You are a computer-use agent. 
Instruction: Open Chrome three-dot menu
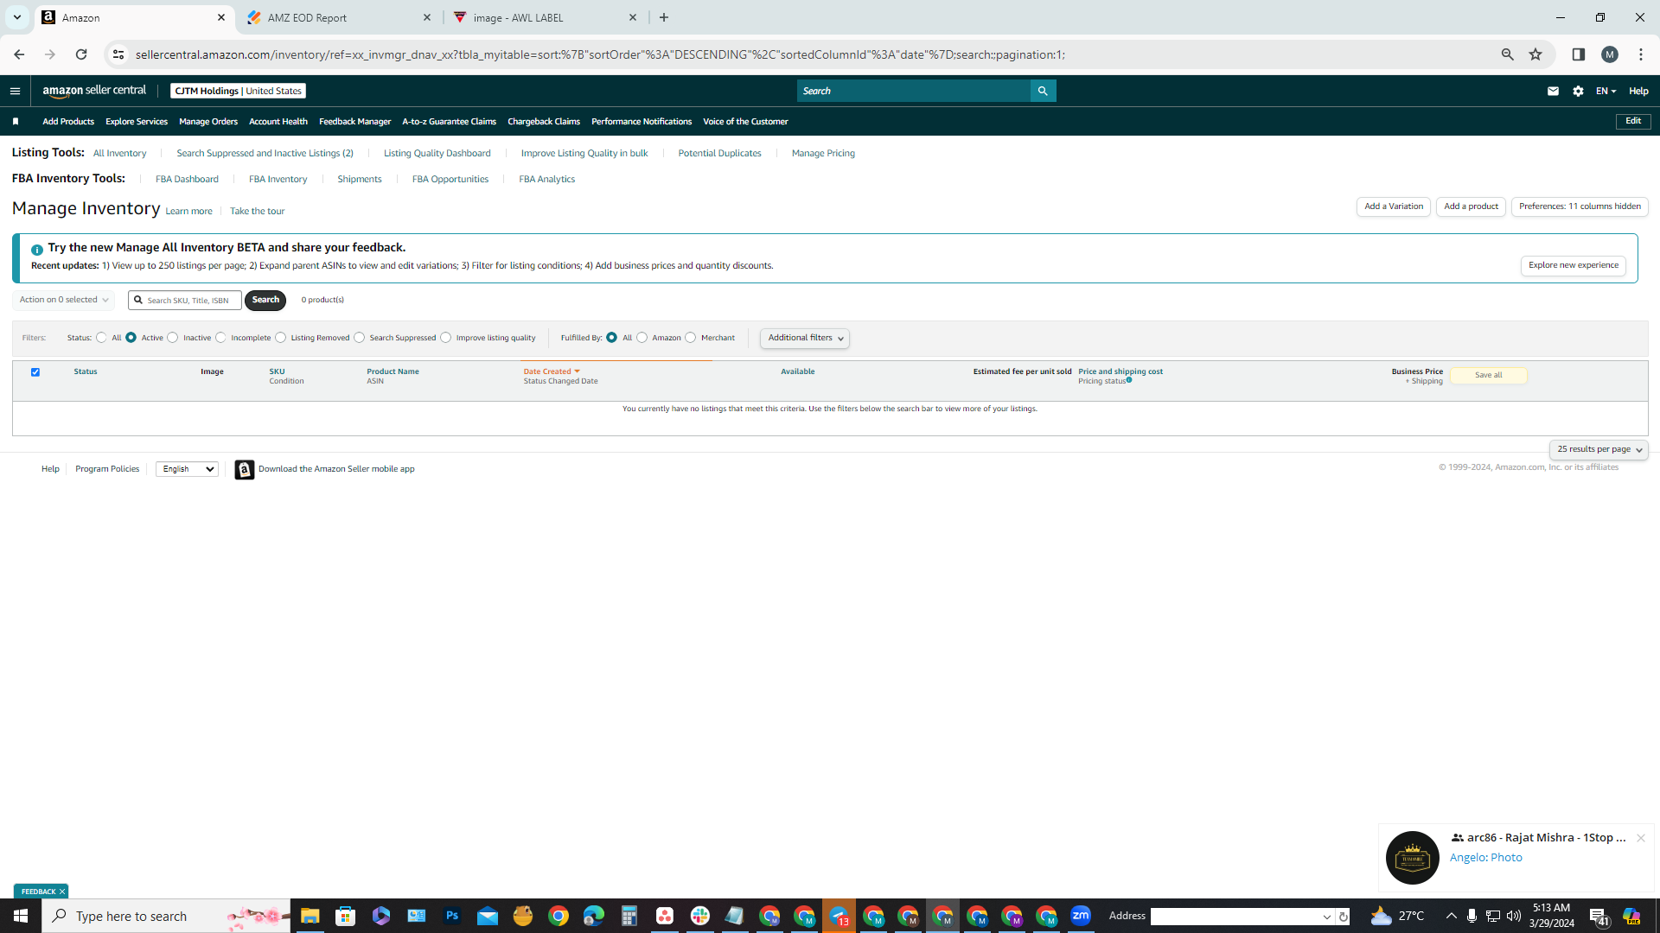click(1640, 54)
